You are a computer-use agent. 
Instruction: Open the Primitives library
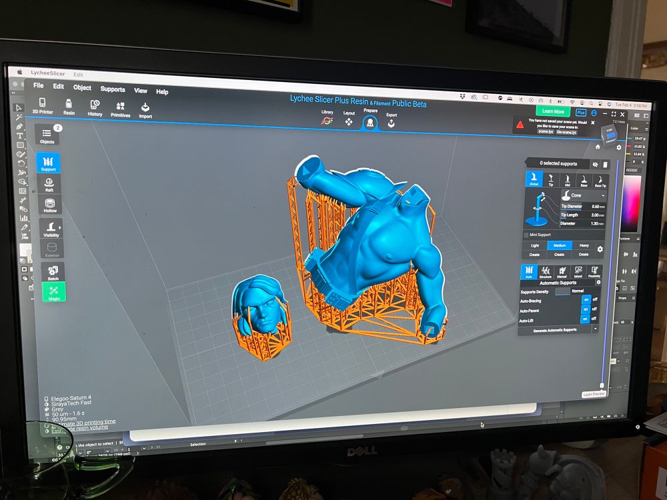120,110
